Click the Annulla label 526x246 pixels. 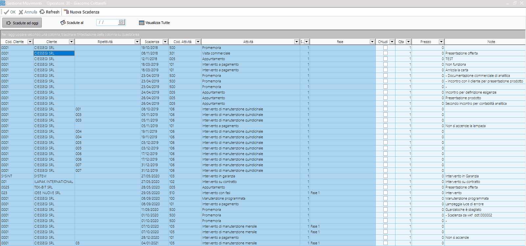click(31, 12)
